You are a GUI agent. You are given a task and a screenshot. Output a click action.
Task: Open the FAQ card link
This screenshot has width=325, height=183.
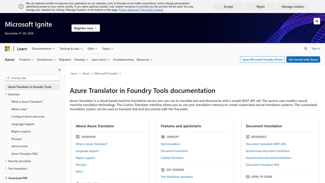click(80, 172)
